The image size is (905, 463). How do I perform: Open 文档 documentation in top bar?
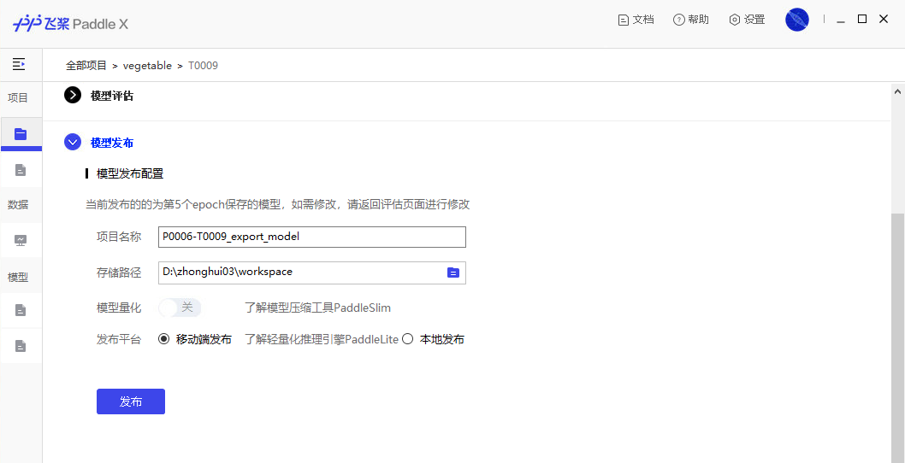636,20
